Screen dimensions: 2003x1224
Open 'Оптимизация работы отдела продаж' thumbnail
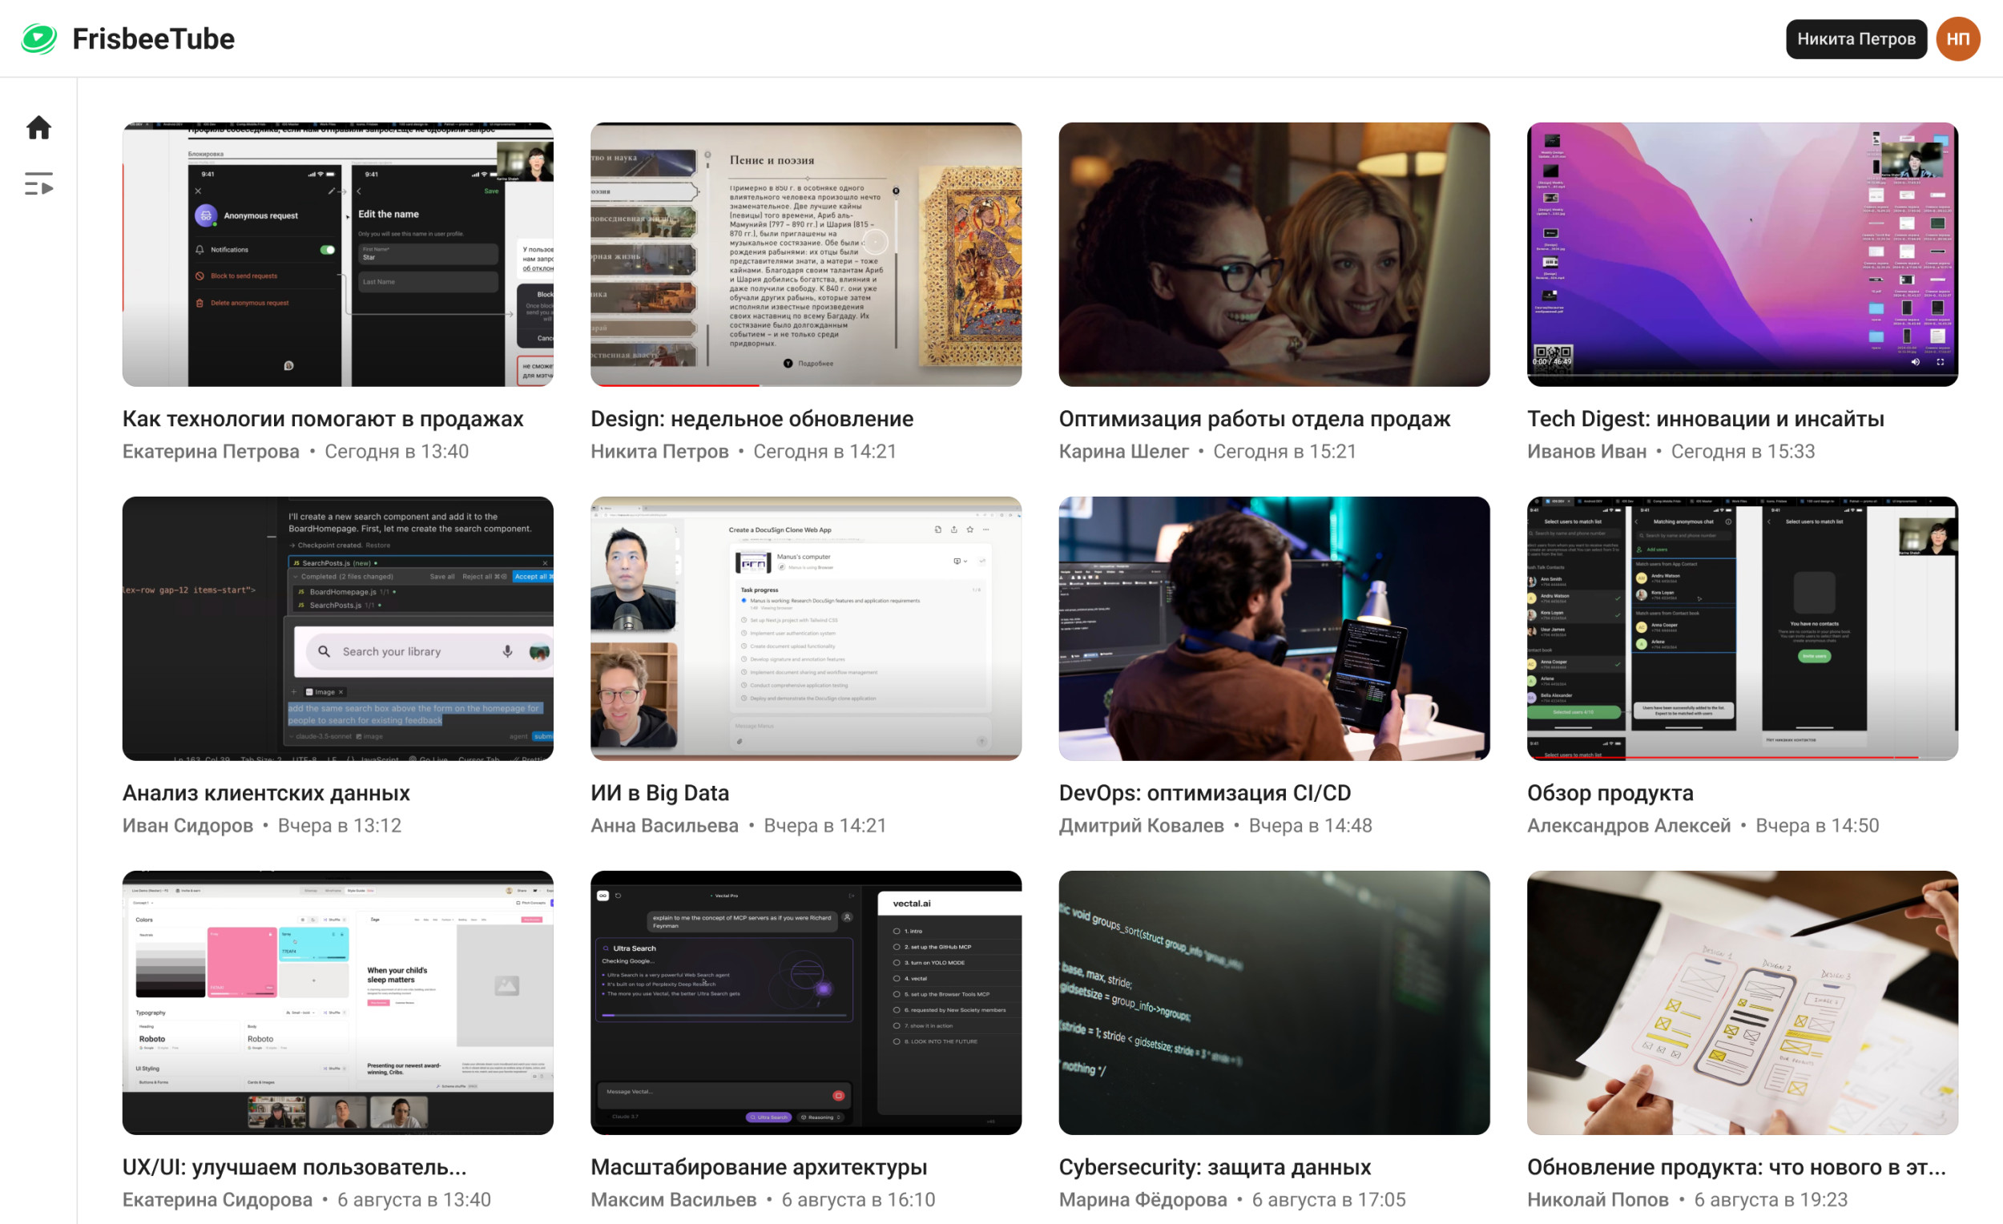click(x=1274, y=255)
